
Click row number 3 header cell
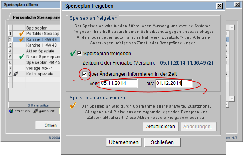click(x=10, y=45)
